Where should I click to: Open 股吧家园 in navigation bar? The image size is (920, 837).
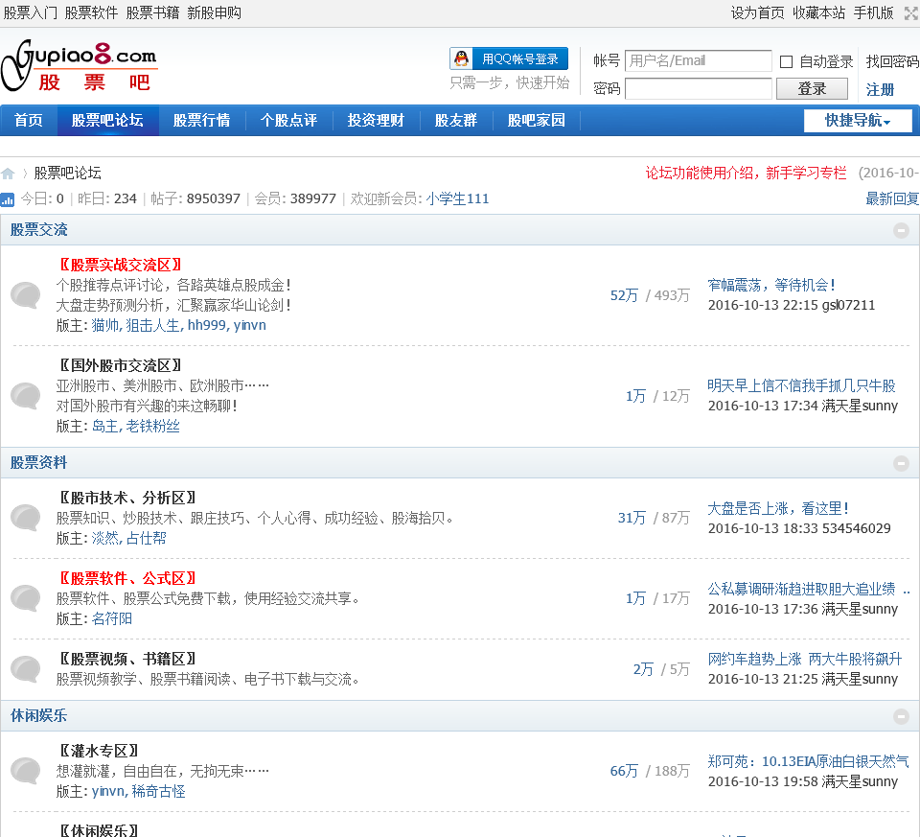[x=537, y=121]
